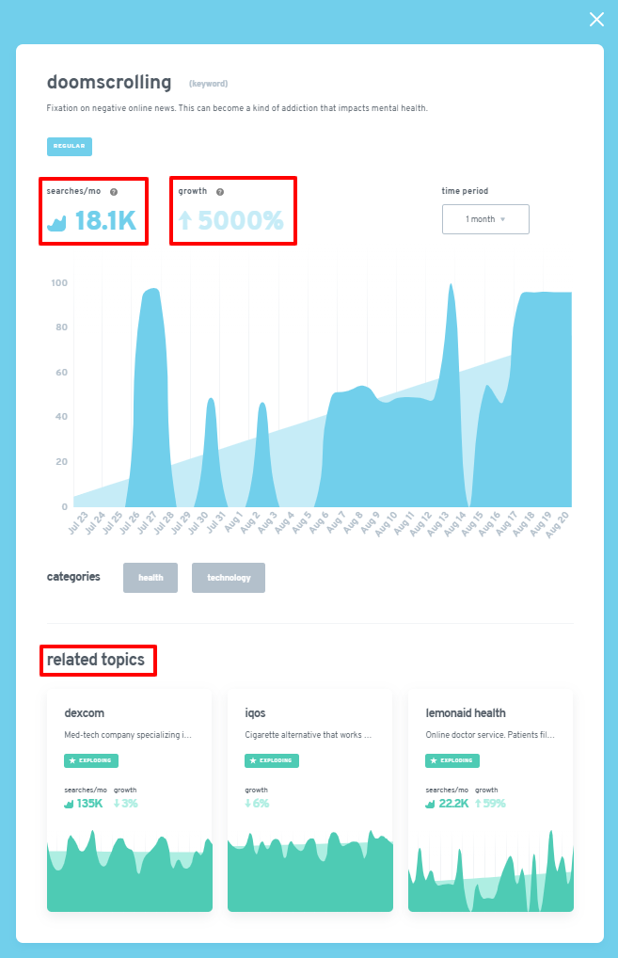Click the EXPLODING badge on iqos card
Image resolution: width=618 pixels, height=958 pixels.
pyautogui.click(x=272, y=760)
